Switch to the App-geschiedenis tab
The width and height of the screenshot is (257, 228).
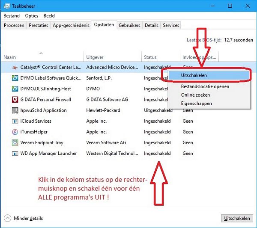click(x=71, y=25)
